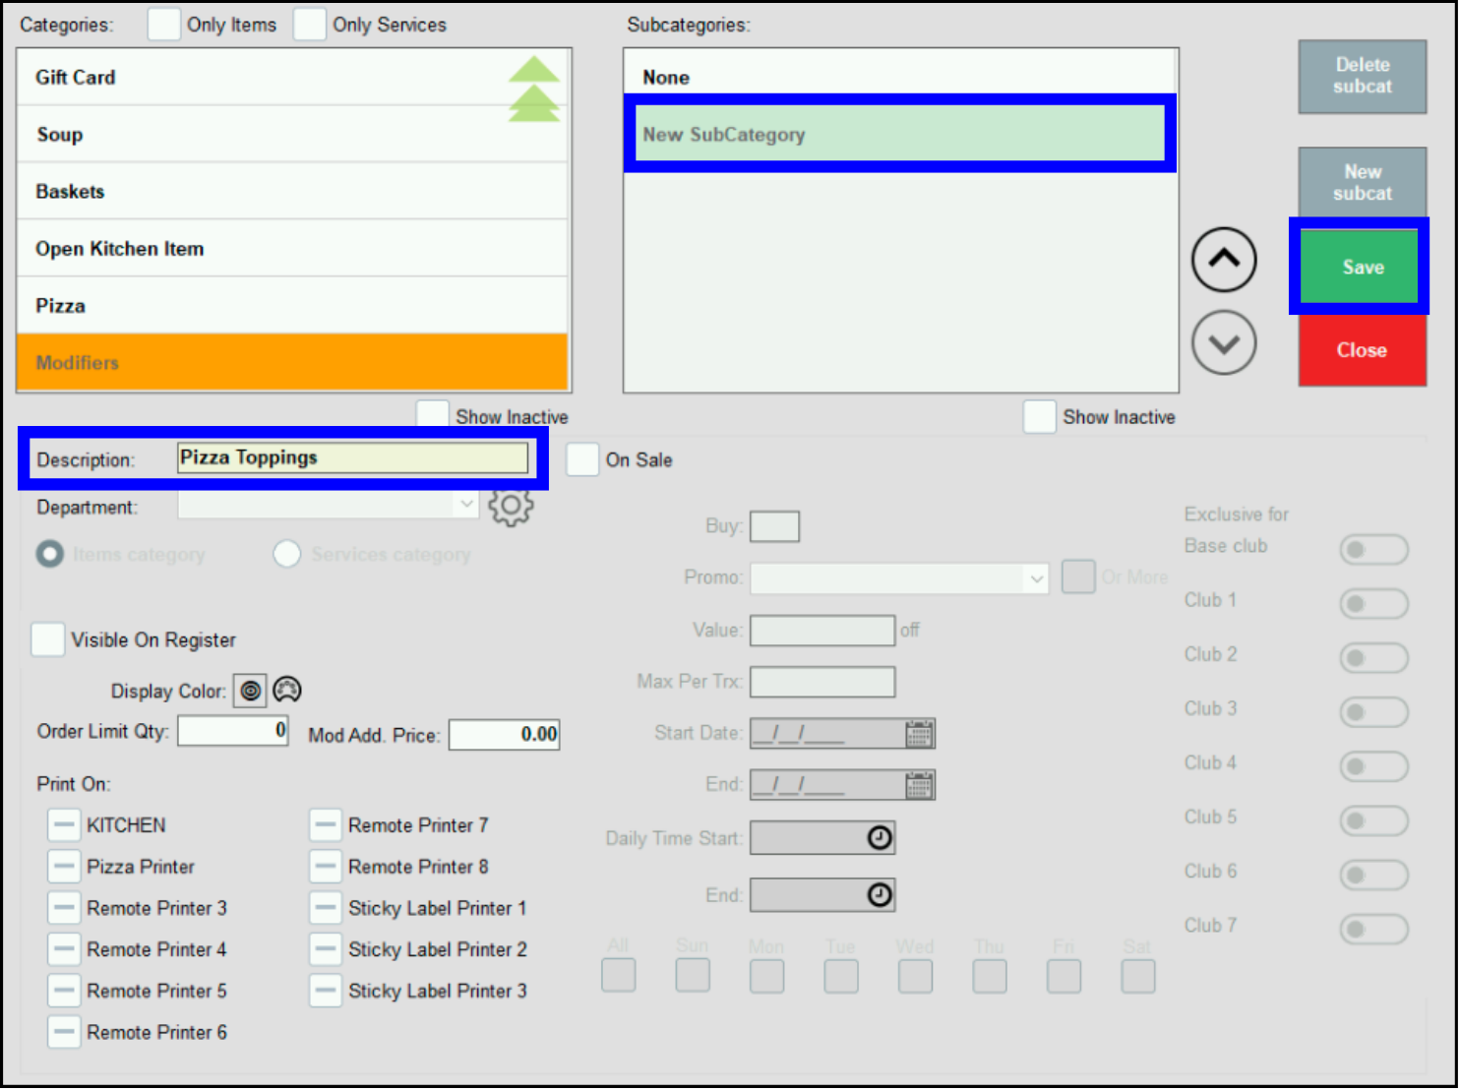Image resolution: width=1460 pixels, height=1091 pixels.
Task: Select the Gift Card category
Action: 292,78
